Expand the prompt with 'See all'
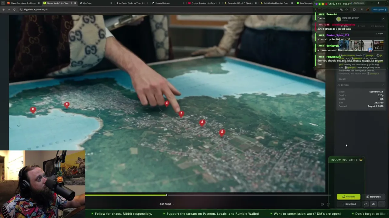The width and height of the screenshot is (389, 218). (x=343, y=79)
